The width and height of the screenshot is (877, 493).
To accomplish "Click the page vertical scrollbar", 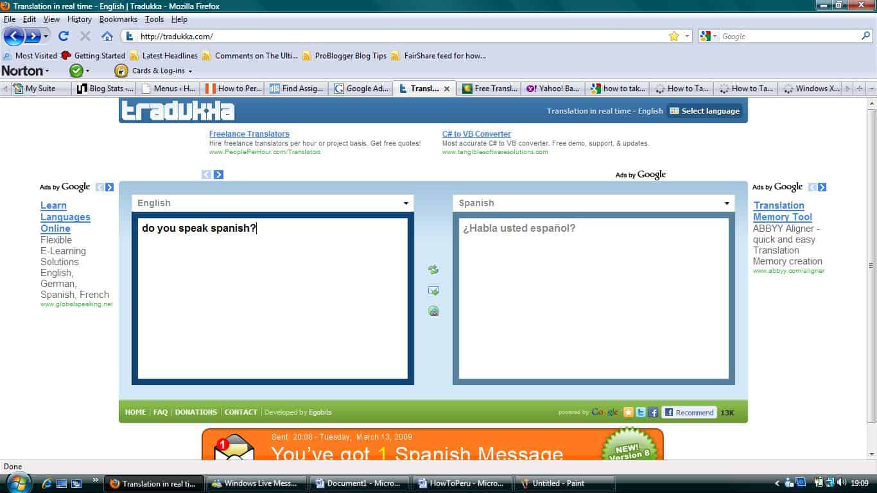I will click(871, 266).
